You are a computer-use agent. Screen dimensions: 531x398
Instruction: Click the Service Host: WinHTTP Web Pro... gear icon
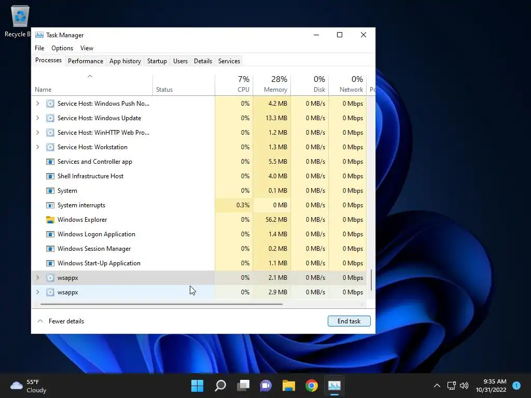click(50, 133)
